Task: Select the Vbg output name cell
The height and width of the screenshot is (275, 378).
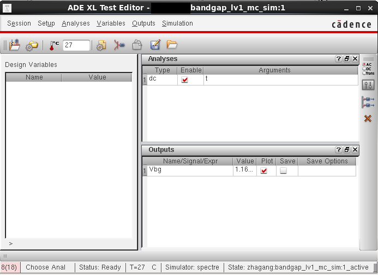Action: (x=190, y=170)
